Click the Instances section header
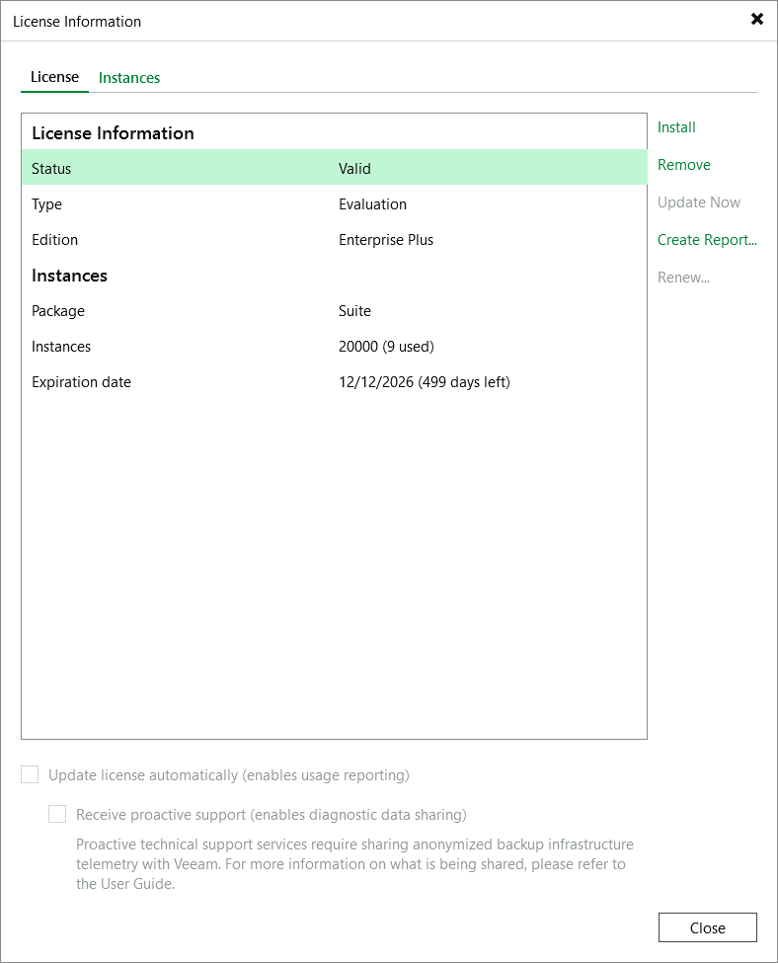Image resolution: width=778 pixels, height=963 pixels. tap(69, 276)
